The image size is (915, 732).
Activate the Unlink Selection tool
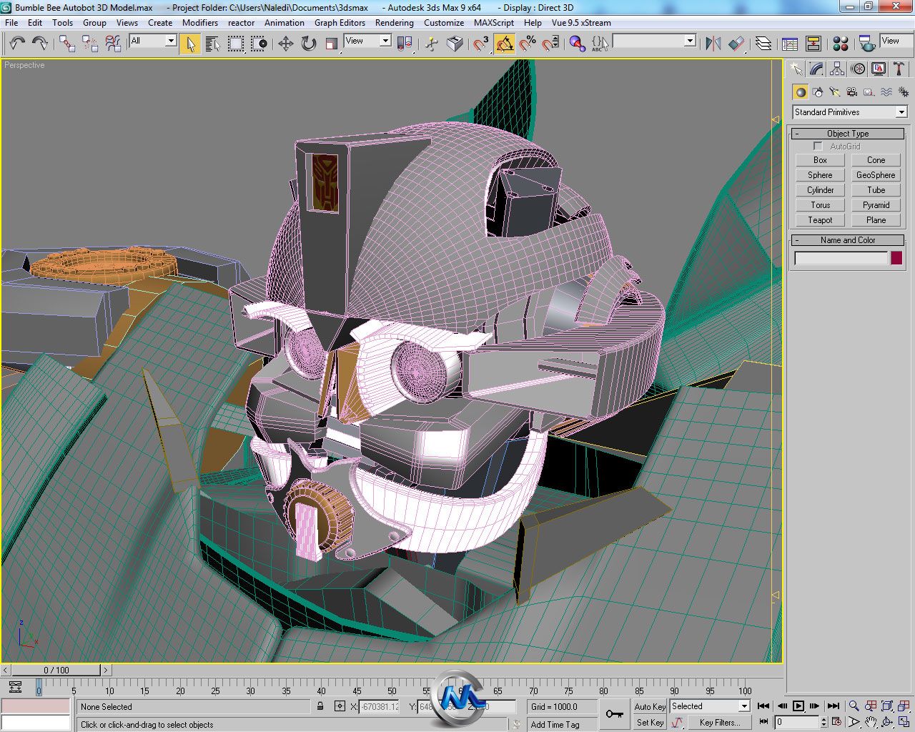click(90, 44)
